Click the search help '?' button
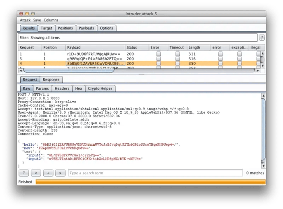The height and width of the screenshot is (209, 283). coord(24,173)
